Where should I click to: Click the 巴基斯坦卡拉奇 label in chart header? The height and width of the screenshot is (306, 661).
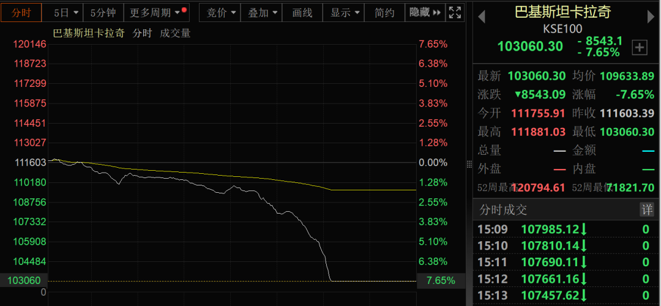tap(89, 33)
